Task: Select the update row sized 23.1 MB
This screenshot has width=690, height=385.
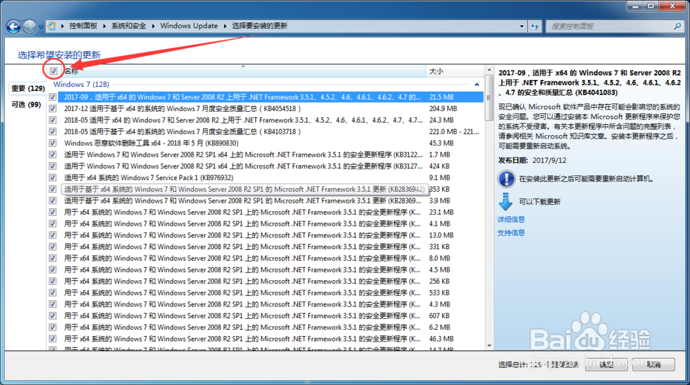Action: point(266,212)
